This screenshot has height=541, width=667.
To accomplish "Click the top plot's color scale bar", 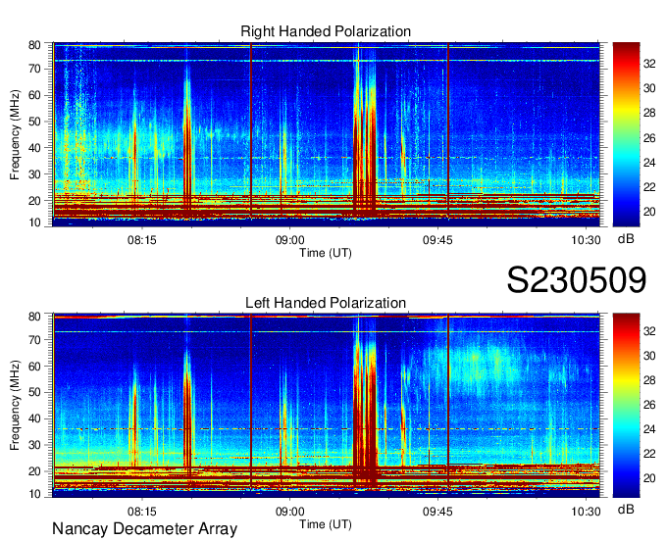I will pos(626,134).
